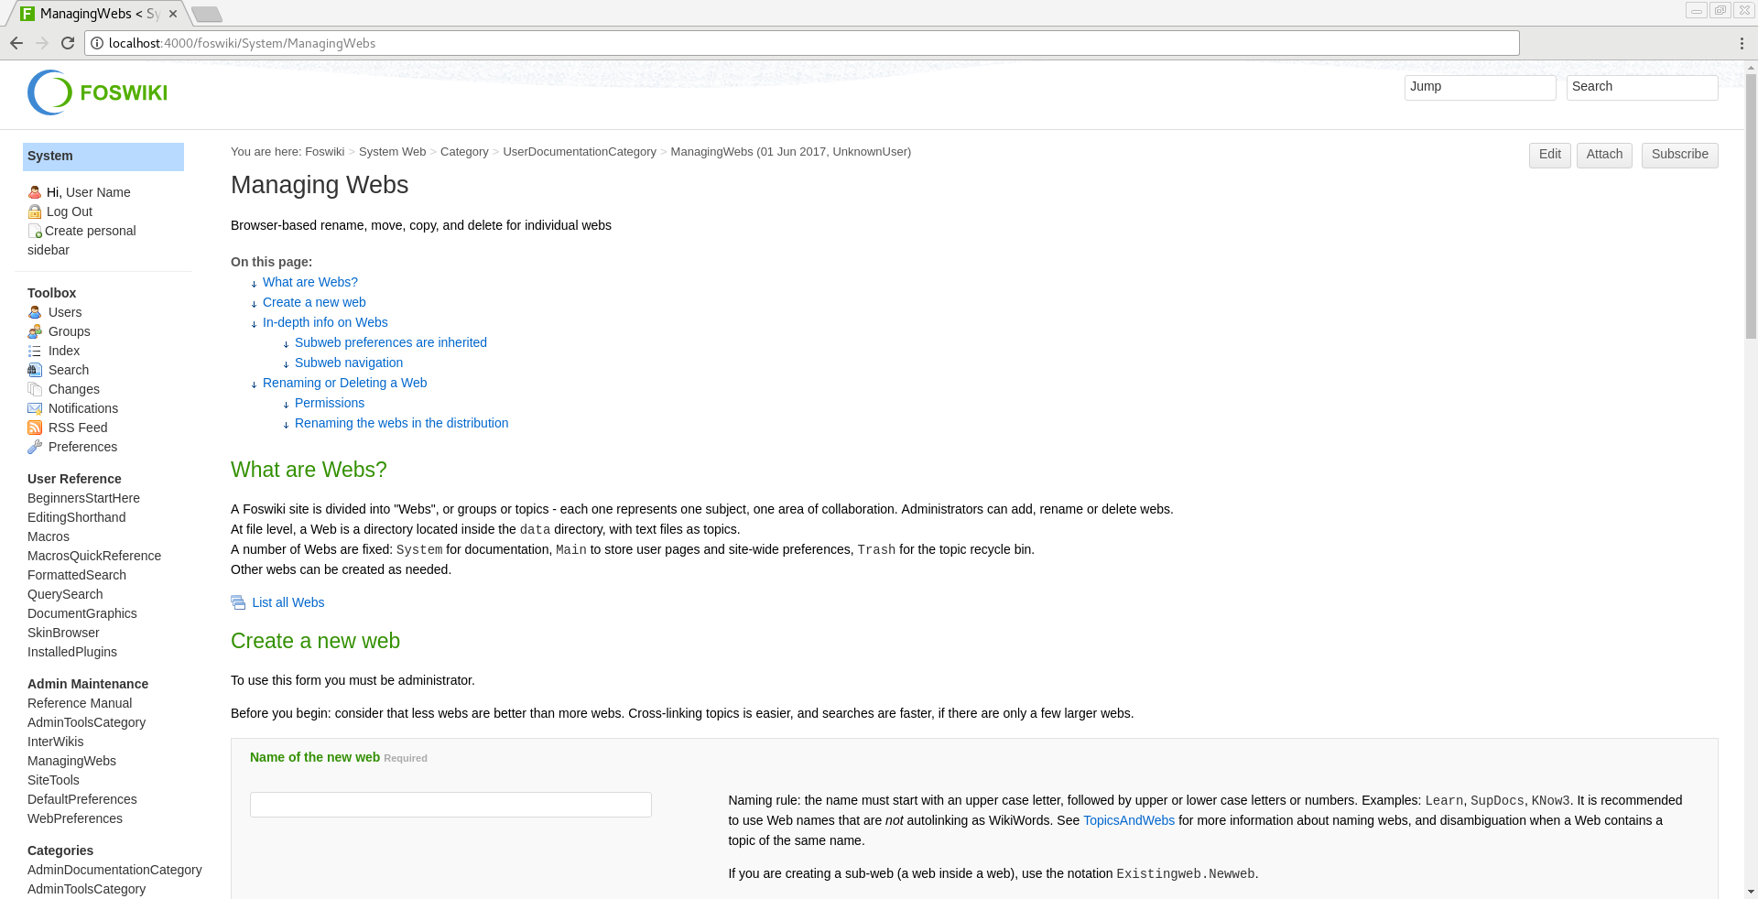
Task: Click the site info icon in address bar
Action: pos(97,43)
